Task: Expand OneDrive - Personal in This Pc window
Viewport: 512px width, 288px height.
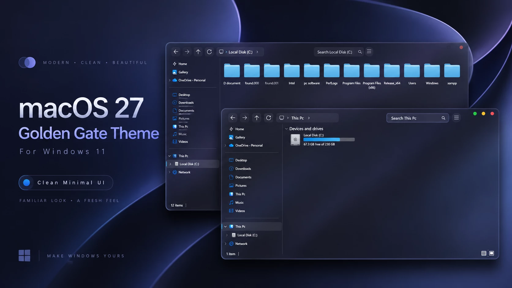Action: (226, 145)
